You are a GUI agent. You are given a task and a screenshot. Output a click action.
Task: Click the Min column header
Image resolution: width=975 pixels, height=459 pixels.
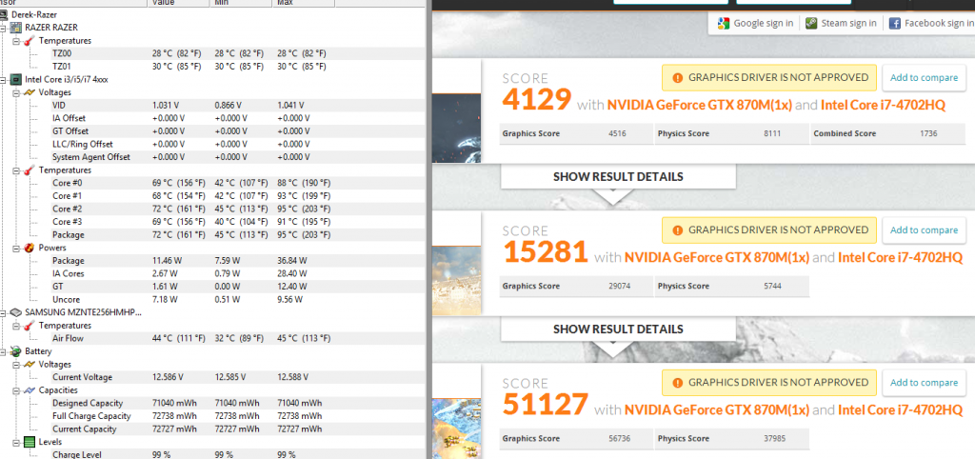coord(241,3)
